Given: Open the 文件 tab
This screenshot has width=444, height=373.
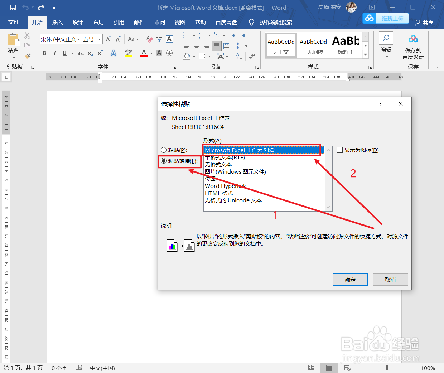Looking at the screenshot, I should point(14,22).
